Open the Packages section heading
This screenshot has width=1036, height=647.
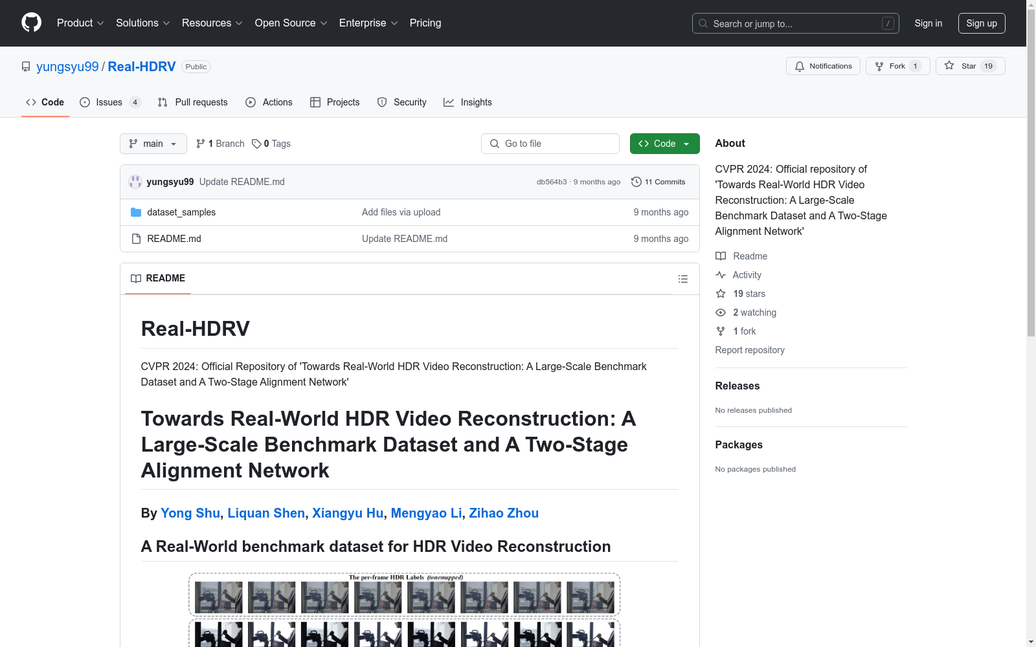(739, 444)
